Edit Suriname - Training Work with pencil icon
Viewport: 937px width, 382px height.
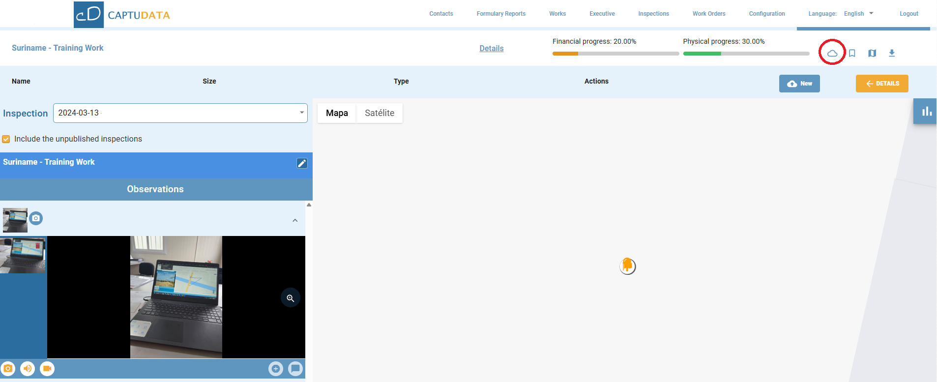click(x=302, y=163)
